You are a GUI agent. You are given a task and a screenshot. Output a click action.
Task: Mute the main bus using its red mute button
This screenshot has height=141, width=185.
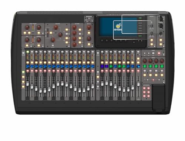coord(138,71)
